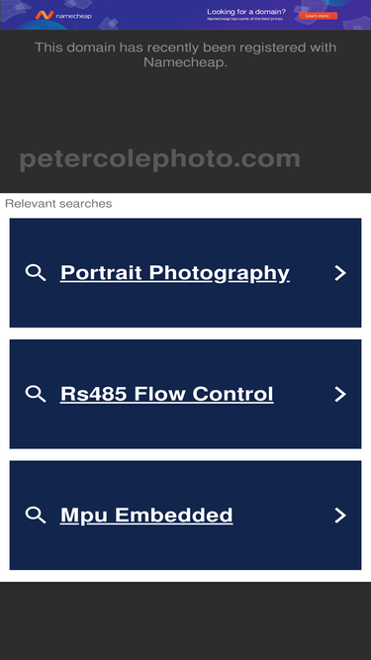371x660 pixels.
Task: Click the namecheap wordmark text
Action: [73, 16]
